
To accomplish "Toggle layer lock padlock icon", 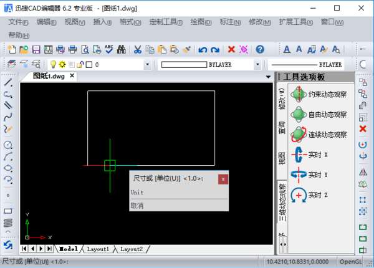I will 80,64.
